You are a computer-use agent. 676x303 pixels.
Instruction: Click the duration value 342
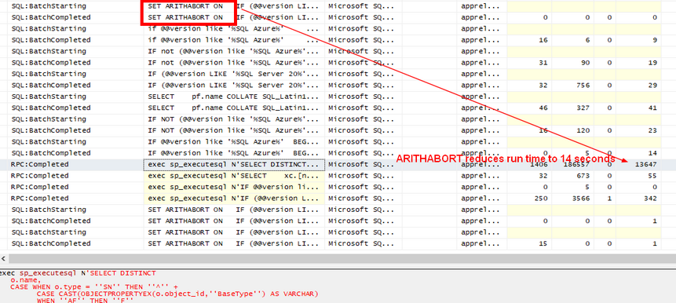(650, 199)
